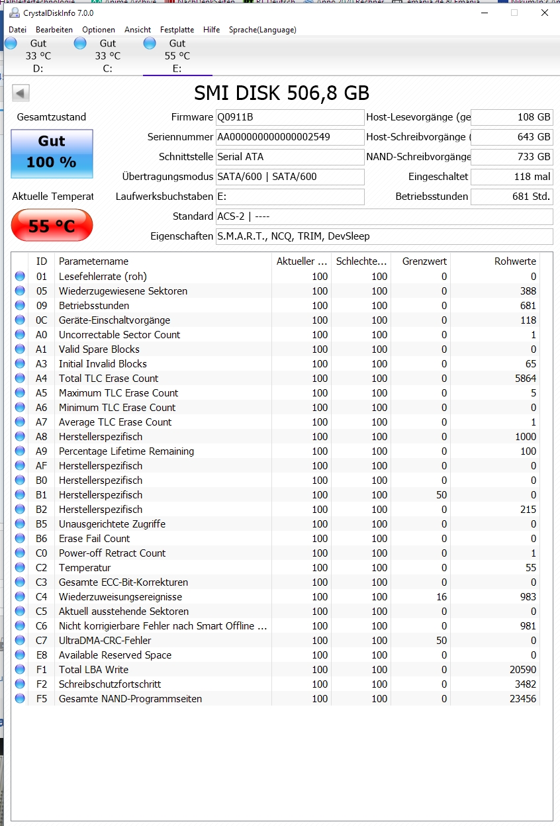This screenshot has width=560, height=826.
Task: Click the Standard field ACS-2
Action: tap(385, 217)
